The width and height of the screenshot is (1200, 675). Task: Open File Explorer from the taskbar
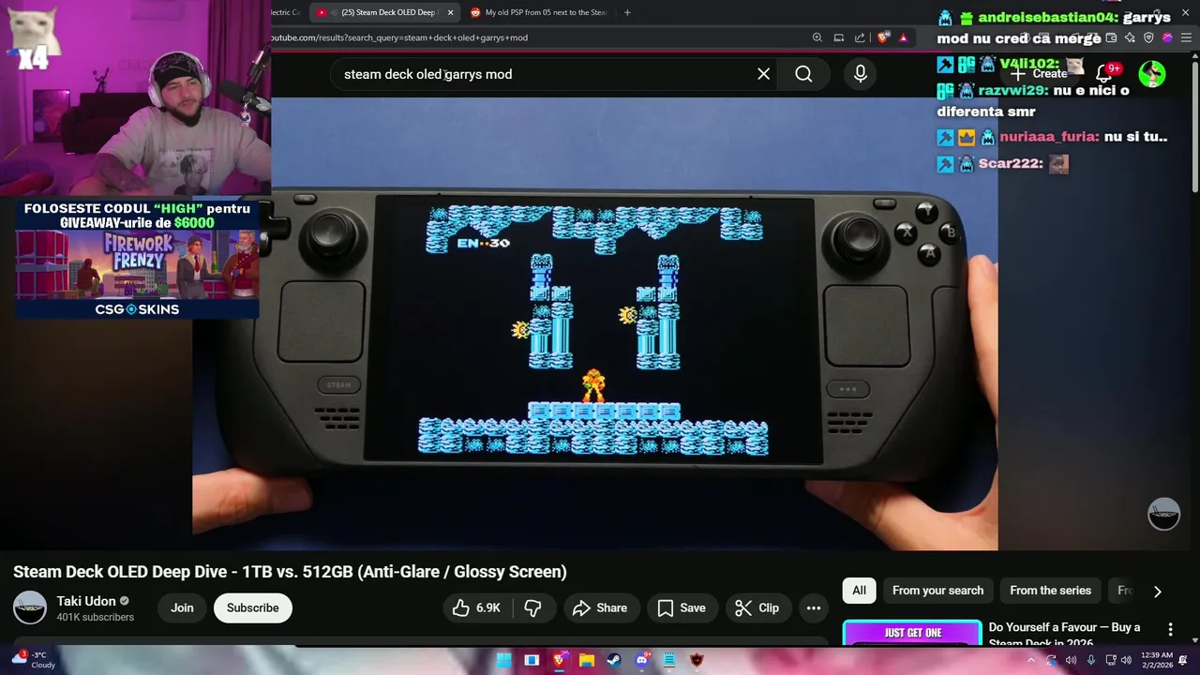click(587, 660)
